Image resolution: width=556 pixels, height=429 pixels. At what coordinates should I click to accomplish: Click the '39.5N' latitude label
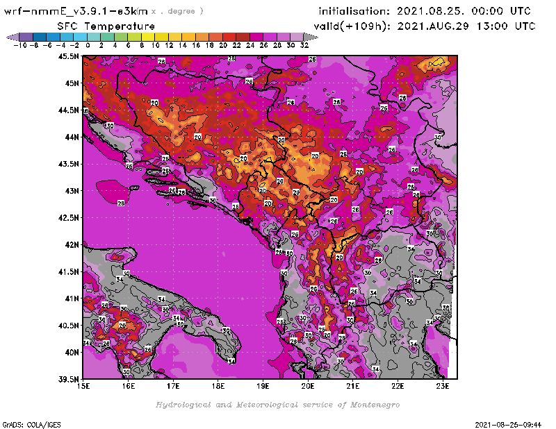pos(68,380)
